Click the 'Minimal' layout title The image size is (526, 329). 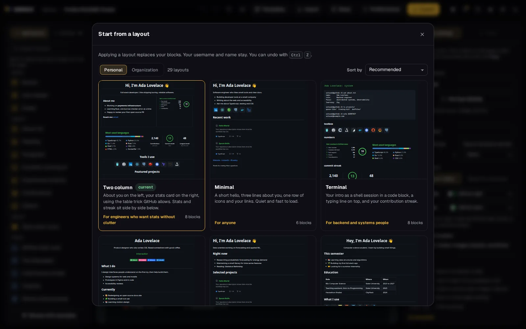(224, 187)
